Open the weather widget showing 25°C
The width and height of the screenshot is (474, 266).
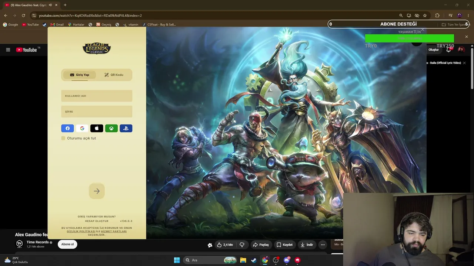(x=16, y=260)
